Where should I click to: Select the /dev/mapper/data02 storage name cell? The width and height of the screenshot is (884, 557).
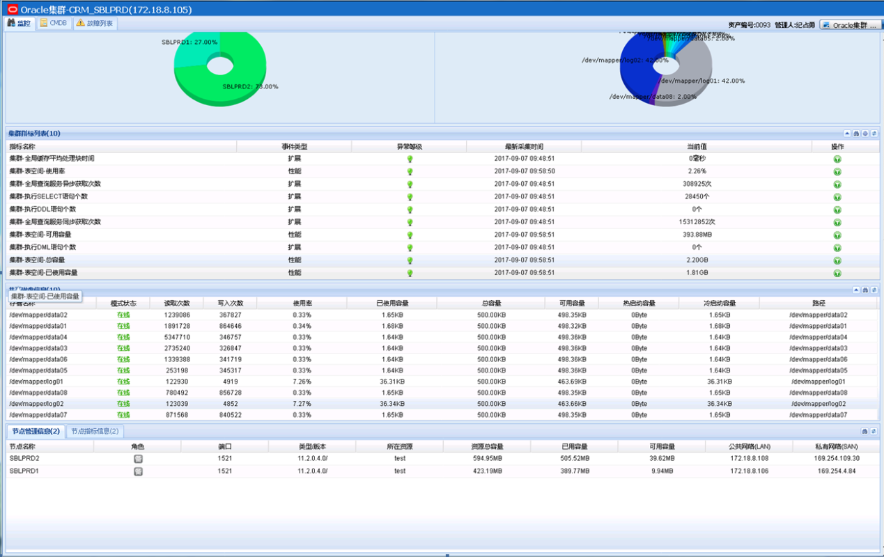38,315
